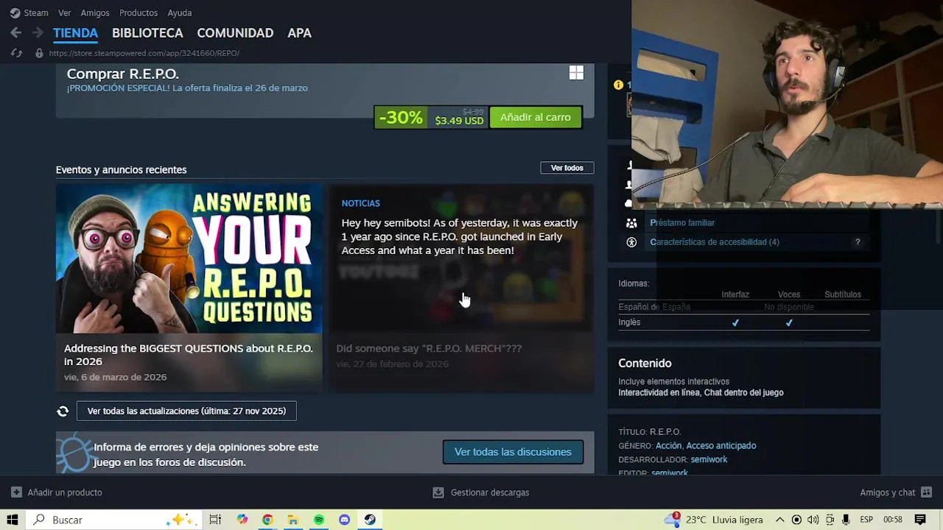Open the weather widget 23°C Lluvia ligera
This screenshot has width=943, height=530.
(714, 520)
